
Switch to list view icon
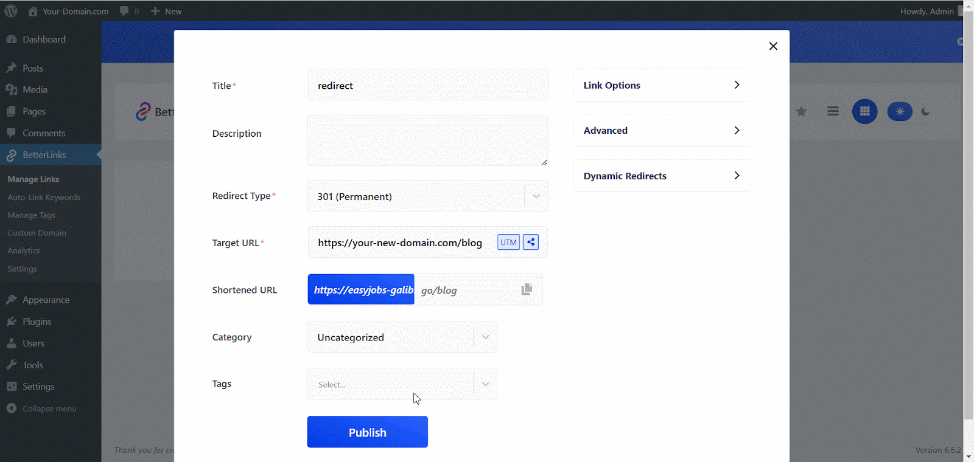pos(833,111)
